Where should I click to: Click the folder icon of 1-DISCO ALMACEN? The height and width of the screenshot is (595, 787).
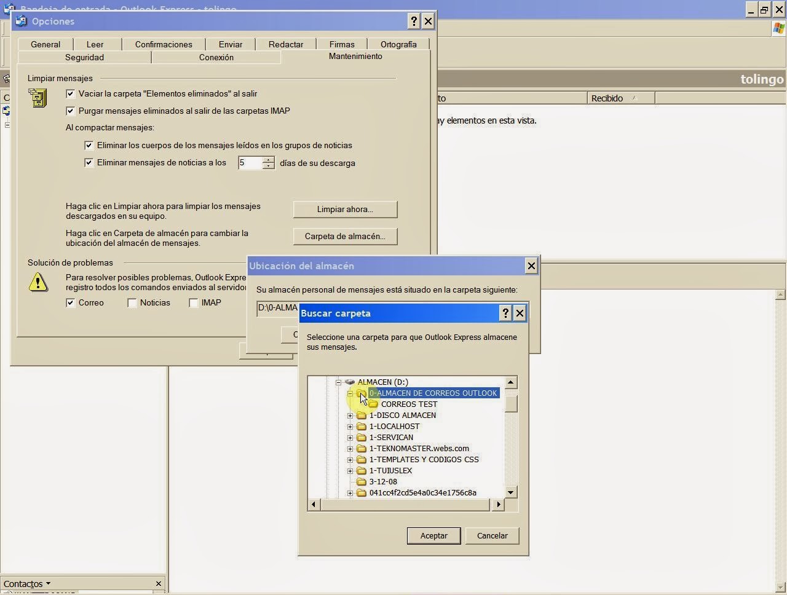pos(362,415)
